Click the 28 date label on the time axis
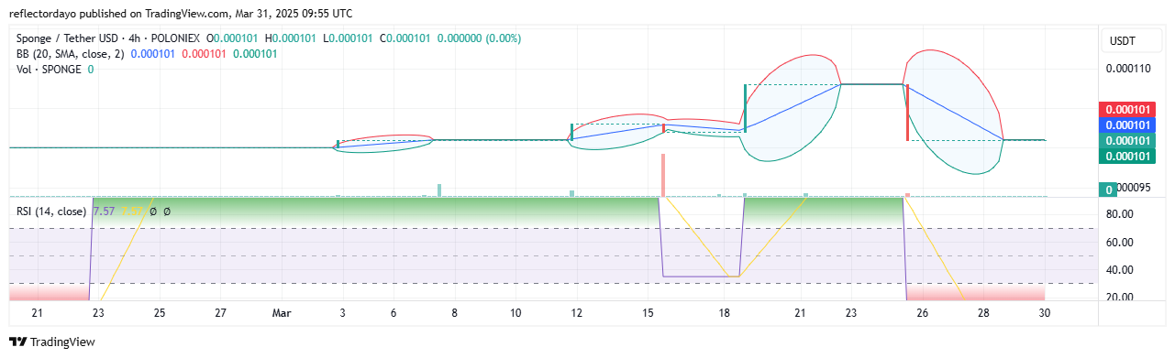The height and width of the screenshot is (358, 1175). tap(983, 313)
